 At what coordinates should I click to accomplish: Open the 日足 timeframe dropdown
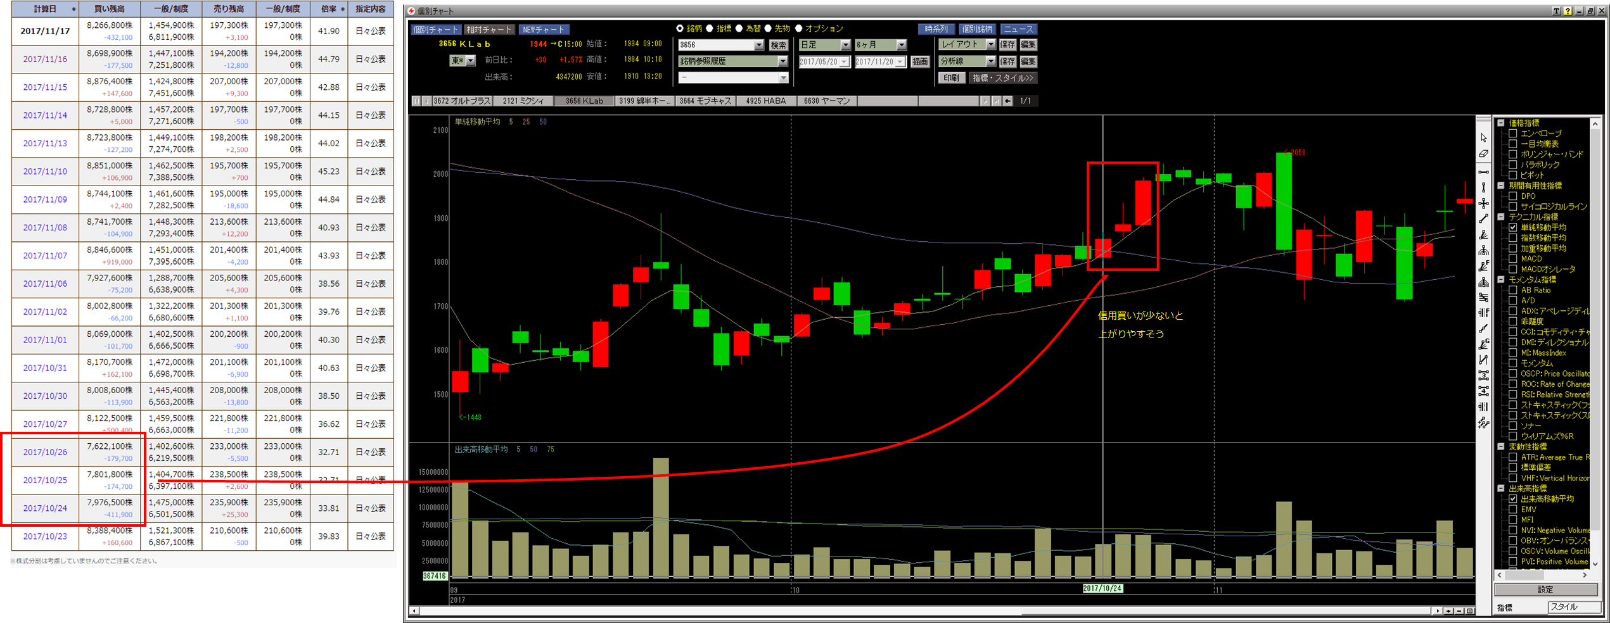[x=845, y=45]
